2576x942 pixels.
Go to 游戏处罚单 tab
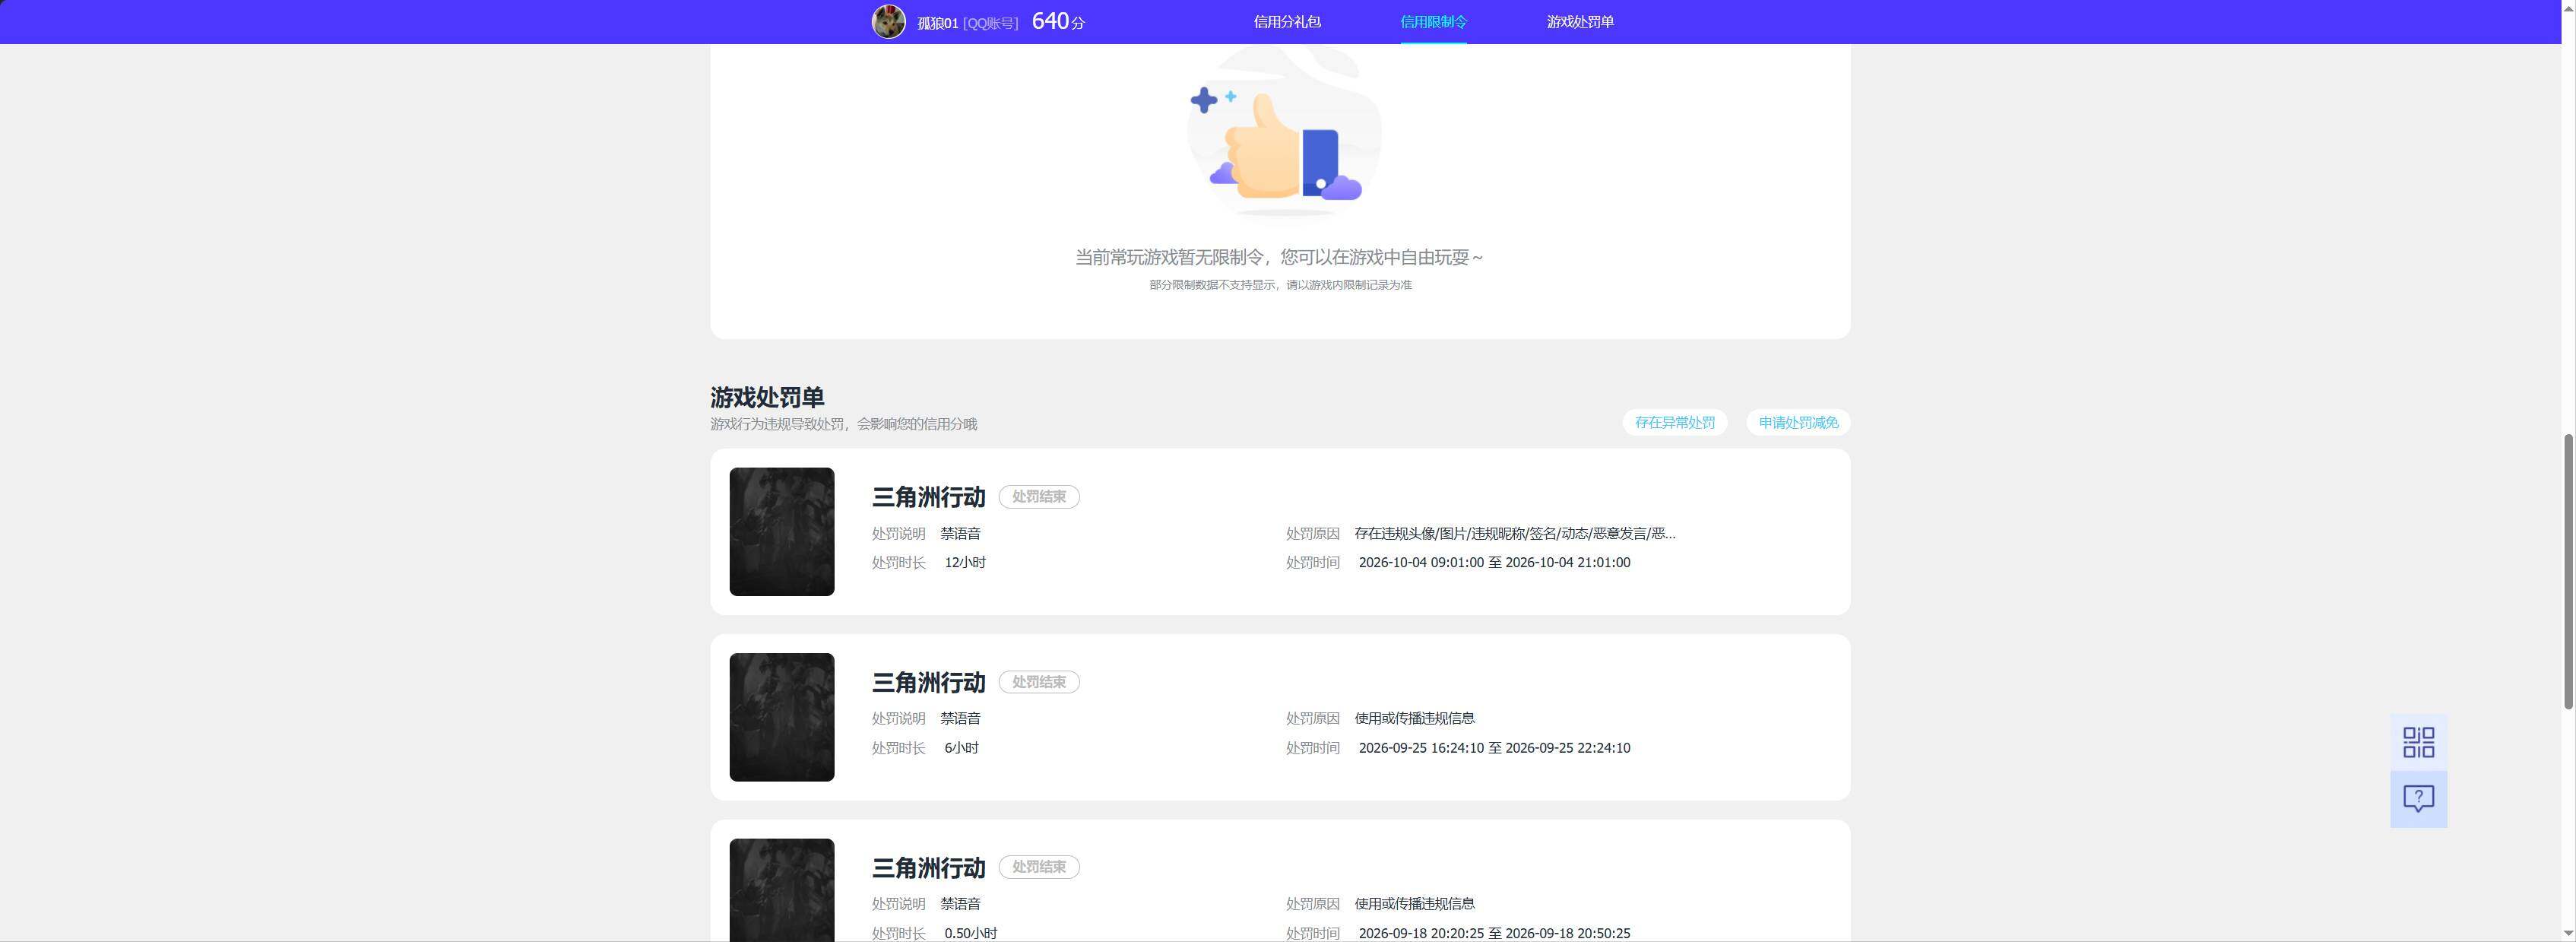click(x=1580, y=22)
